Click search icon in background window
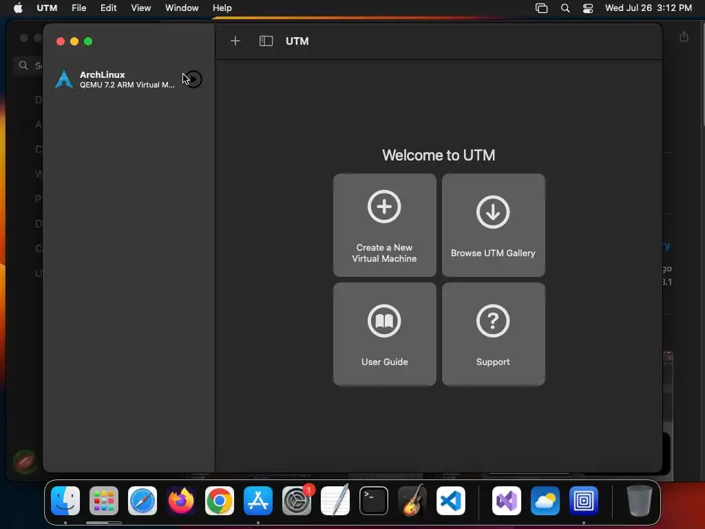The width and height of the screenshot is (705, 529). 23,65
